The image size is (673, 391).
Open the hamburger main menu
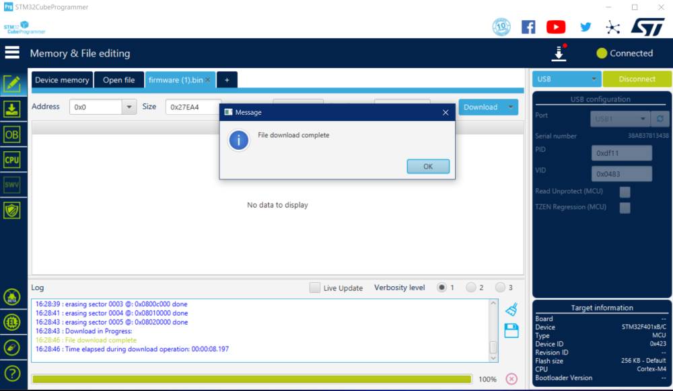[x=12, y=52]
